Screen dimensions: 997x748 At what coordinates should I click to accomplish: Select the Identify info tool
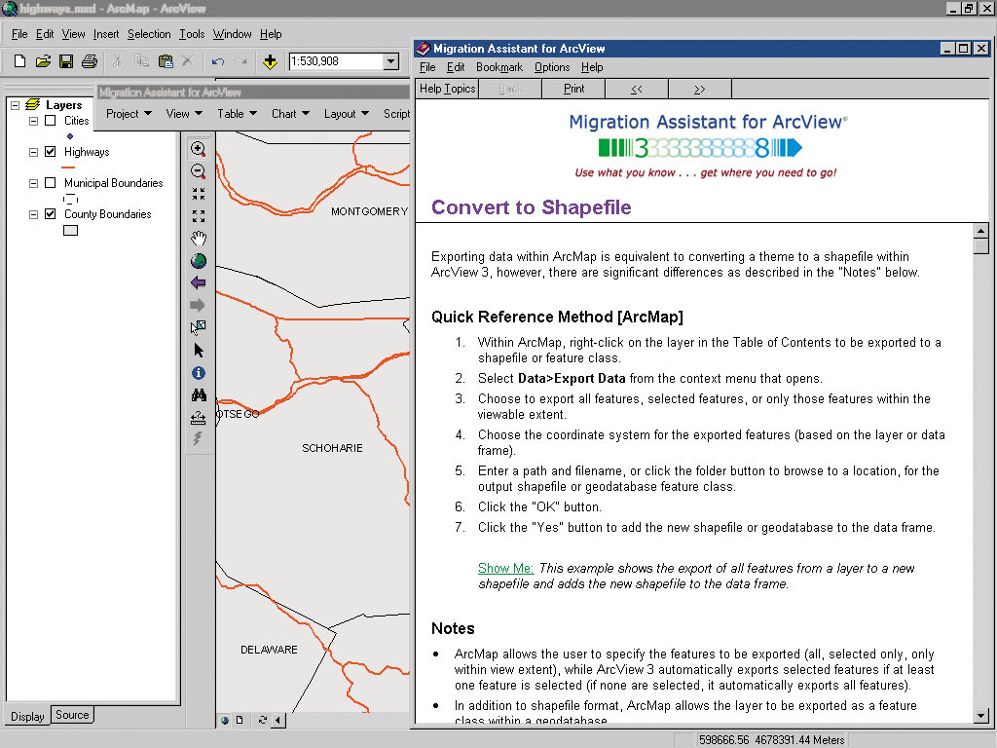(x=199, y=373)
